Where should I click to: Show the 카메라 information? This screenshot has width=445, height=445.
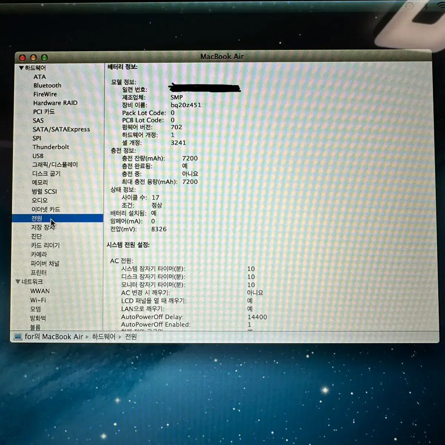pyautogui.click(x=39, y=254)
